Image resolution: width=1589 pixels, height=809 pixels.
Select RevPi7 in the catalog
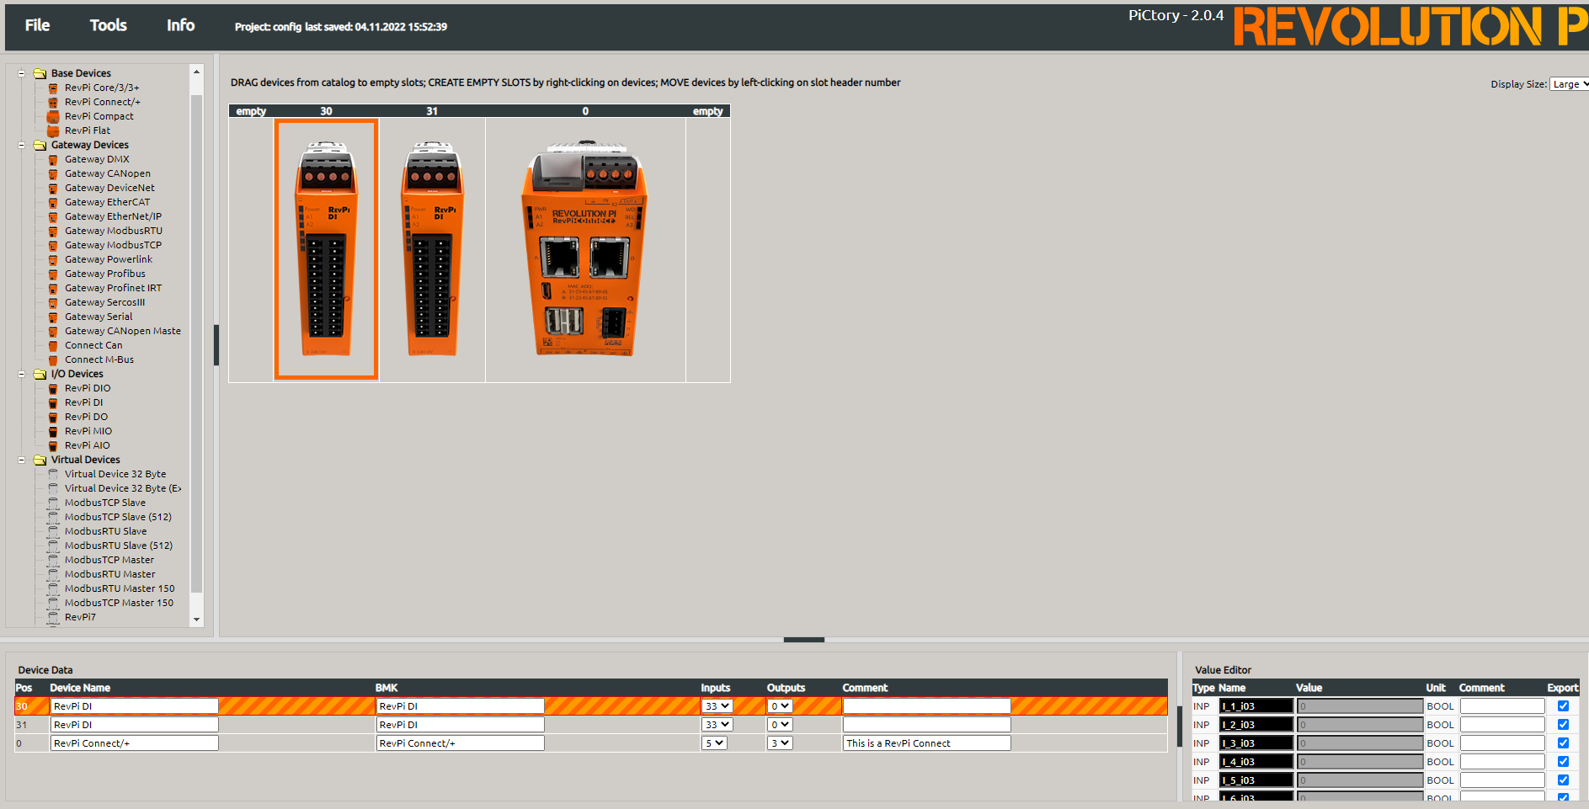[x=81, y=617]
